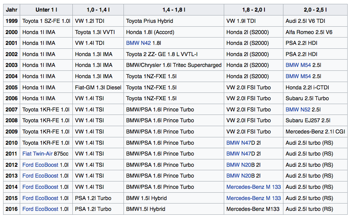
Task: Click the '875cc' text in the 2011 row
Action: pyautogui.click(x=61, y=154)
